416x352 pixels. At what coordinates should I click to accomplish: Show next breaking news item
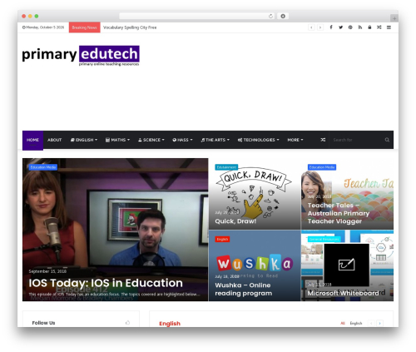point(320,27)
